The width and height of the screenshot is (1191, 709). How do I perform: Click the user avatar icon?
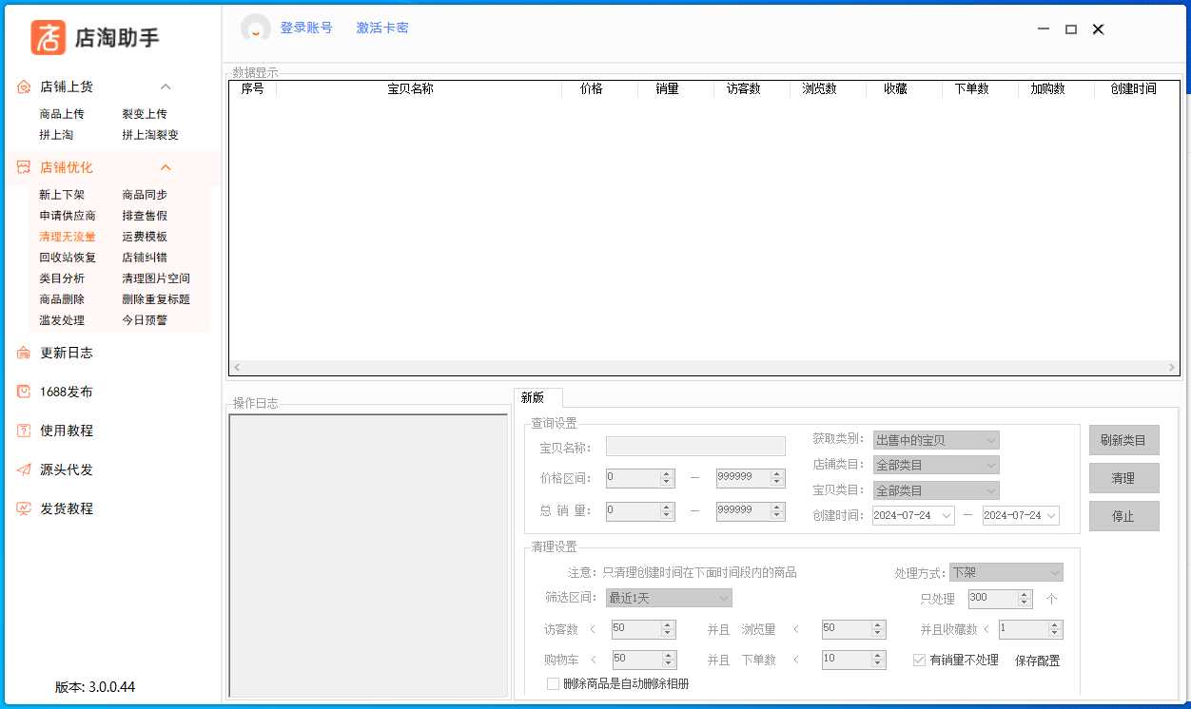(x=255, y=29)
